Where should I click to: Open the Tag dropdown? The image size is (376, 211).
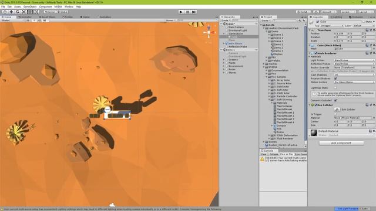pyautogui.click(x=332, y=26)
